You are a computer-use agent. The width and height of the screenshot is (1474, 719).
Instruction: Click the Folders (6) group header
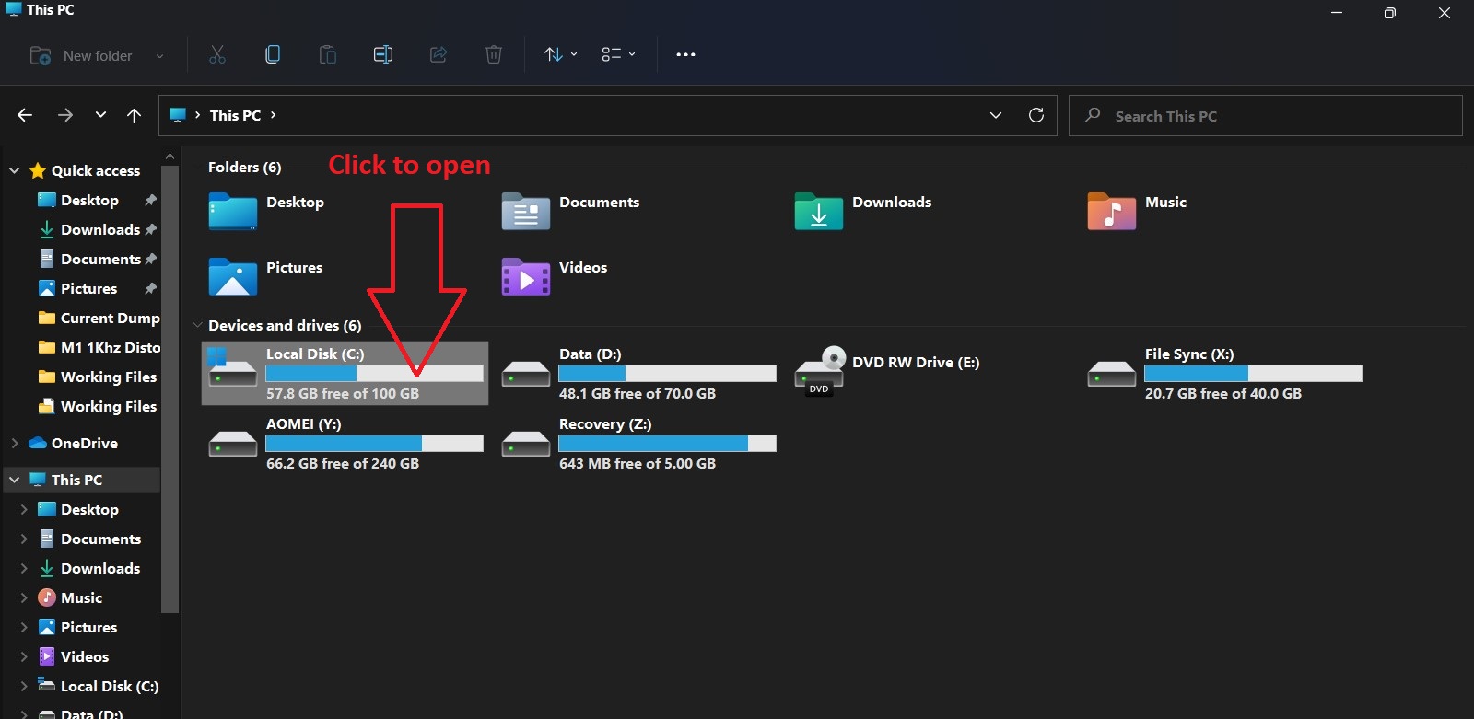(244, 167)
